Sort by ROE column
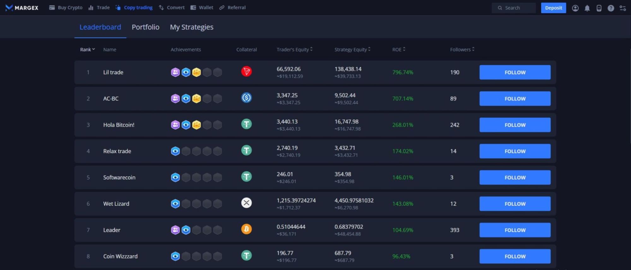The height and width of the screenshot is (270, 631). [399, 49]
